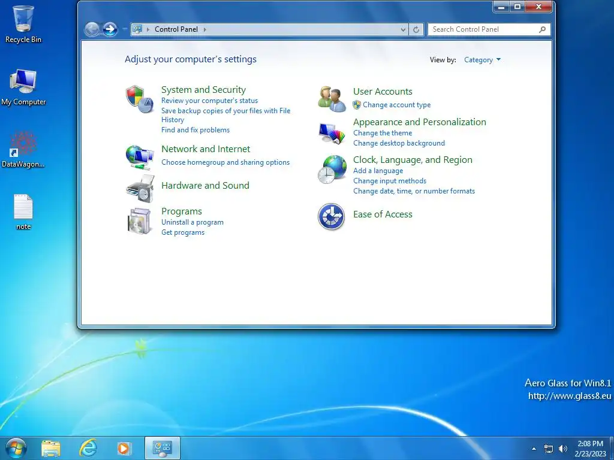Image resolution: width=614 pixels, height=460 pixels.
Task: Open the Hardware and Sound printer icon
Action: [140, 189]
